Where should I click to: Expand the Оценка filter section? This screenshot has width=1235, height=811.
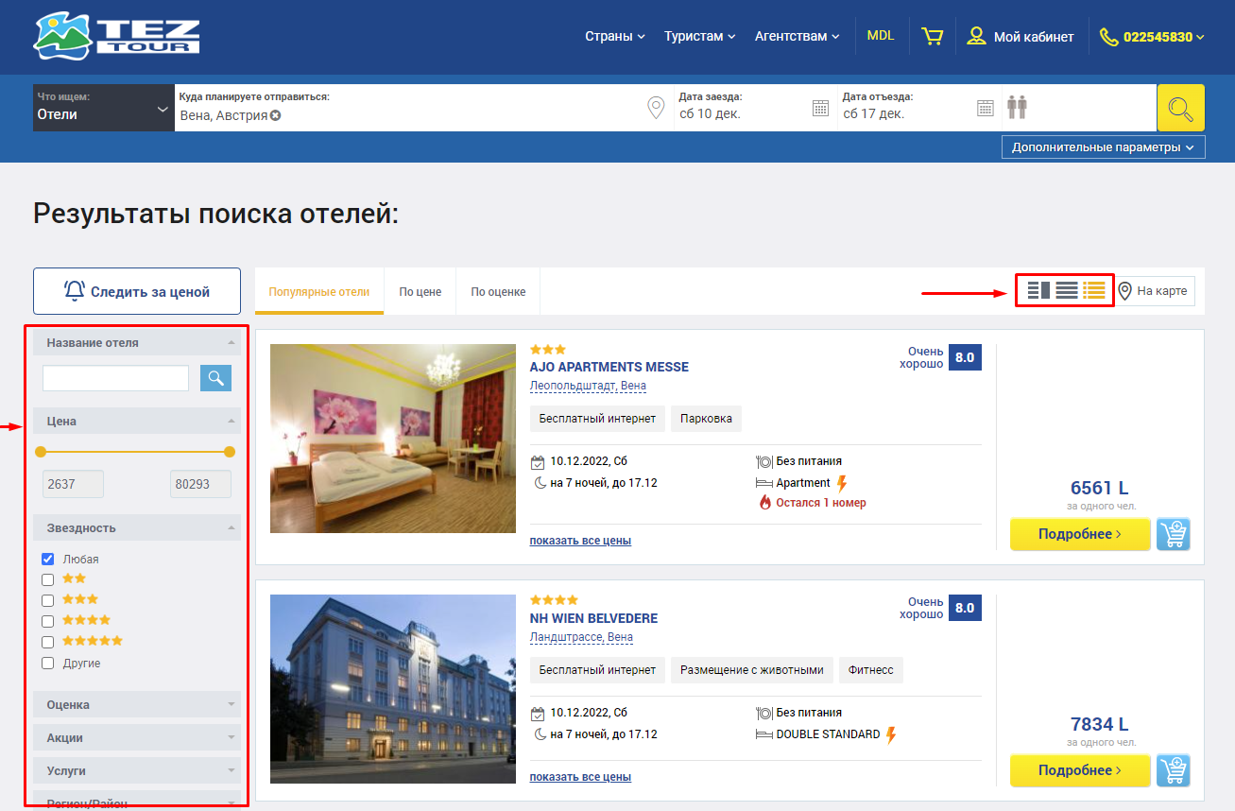pyautogui.click(x=137, y=704)
